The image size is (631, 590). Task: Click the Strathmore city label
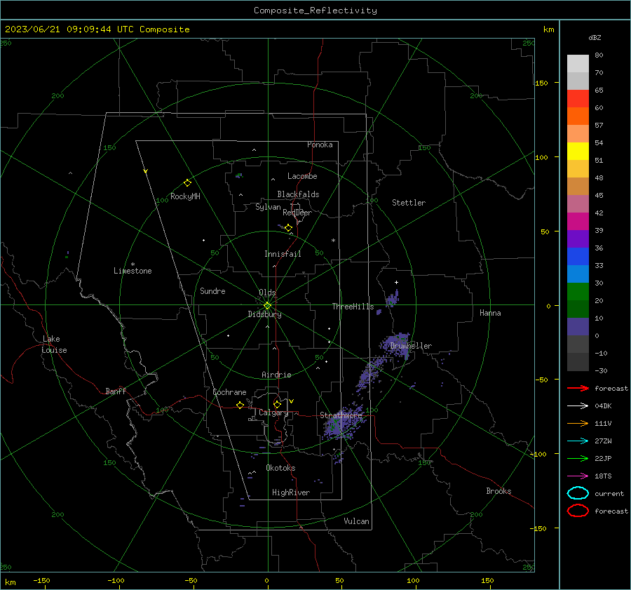coord(341,415)
